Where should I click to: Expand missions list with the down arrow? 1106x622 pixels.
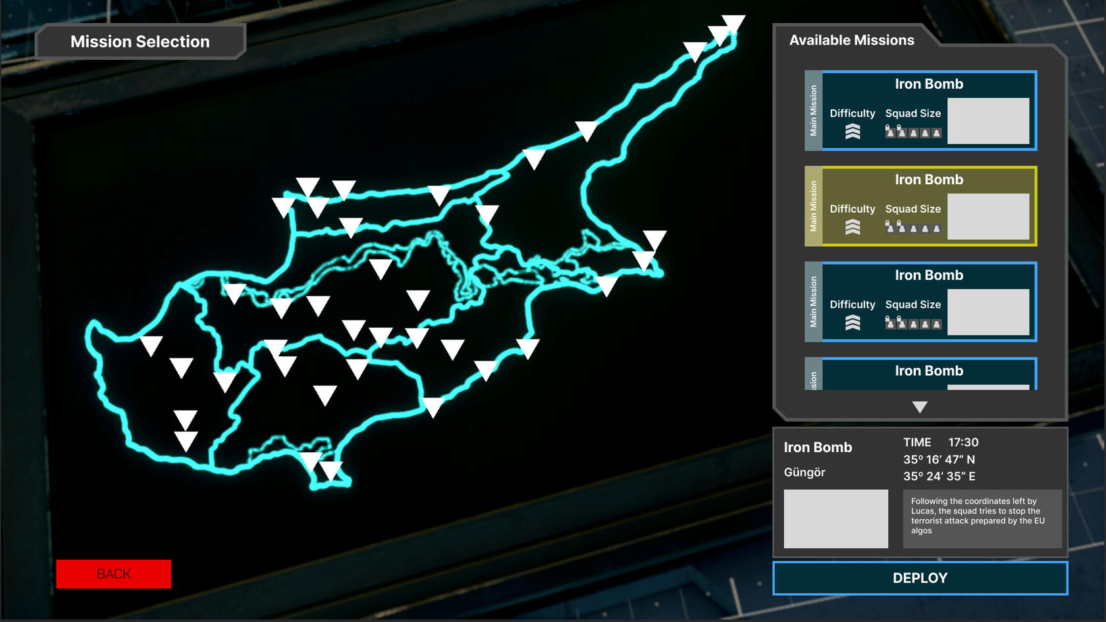coord(920,407)
